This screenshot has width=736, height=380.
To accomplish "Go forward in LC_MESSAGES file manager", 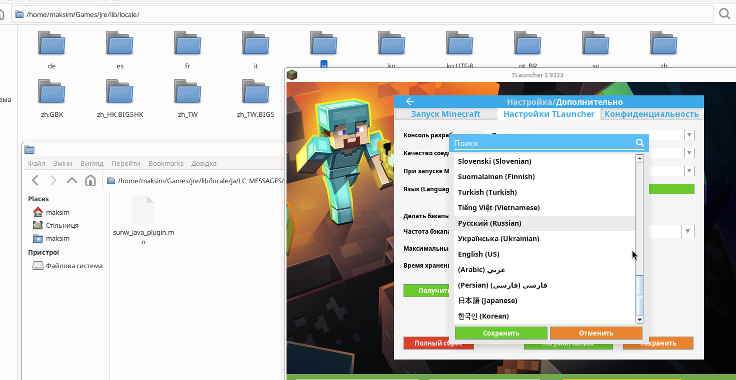I will coord(53,180).
